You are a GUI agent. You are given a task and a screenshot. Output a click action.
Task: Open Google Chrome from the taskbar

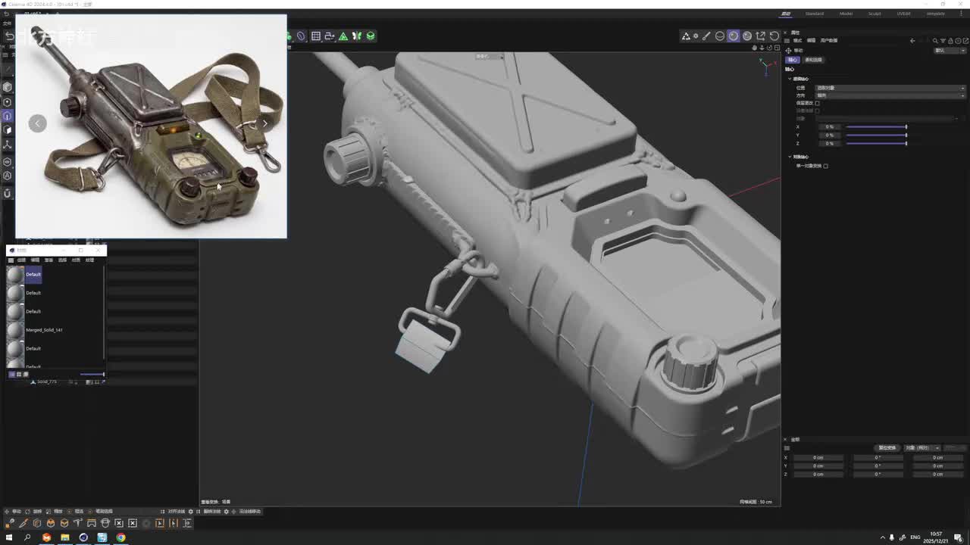(120, 537)
